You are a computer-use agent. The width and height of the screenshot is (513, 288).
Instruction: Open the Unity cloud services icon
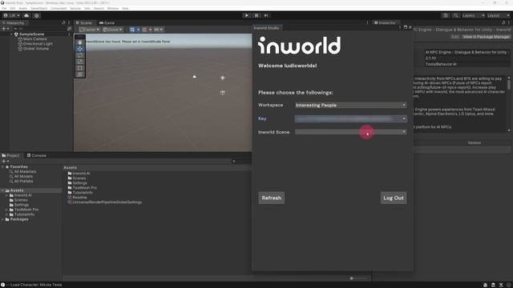click(x=26, y=15)
